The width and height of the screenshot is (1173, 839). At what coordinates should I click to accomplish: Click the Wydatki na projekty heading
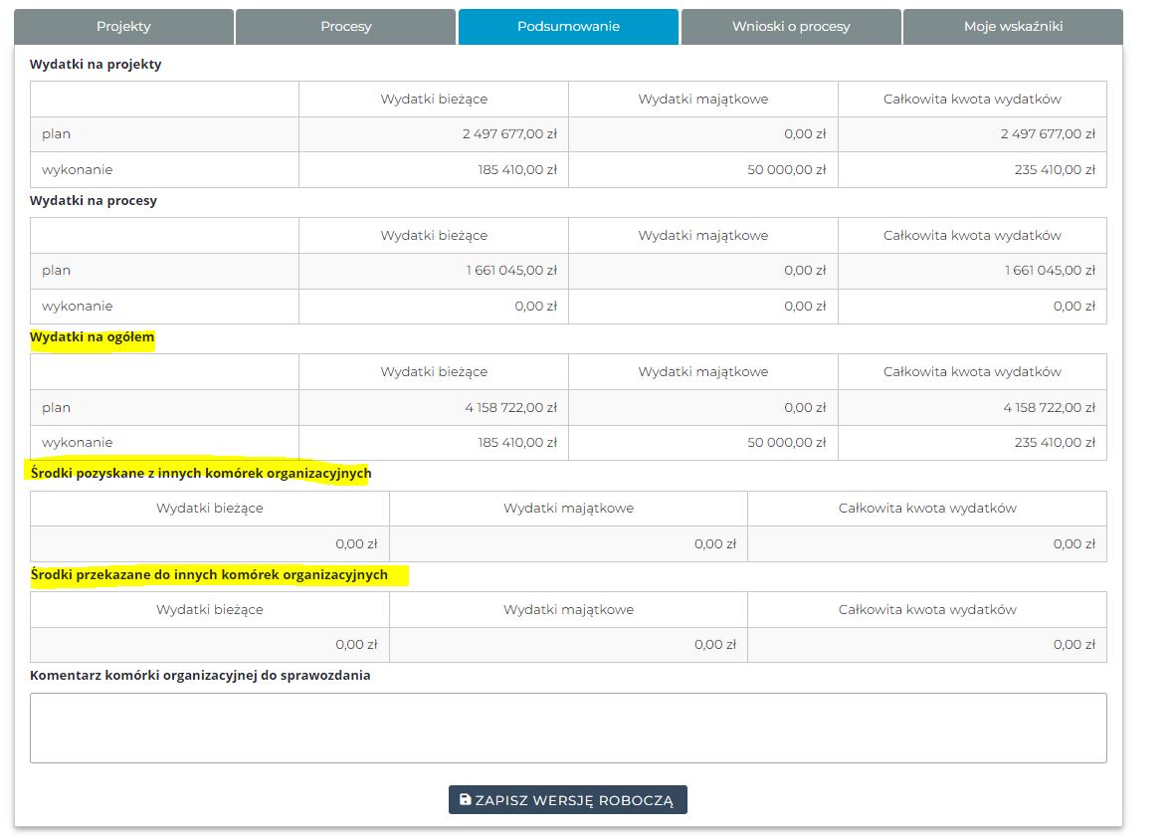click(x=96, y=65)
